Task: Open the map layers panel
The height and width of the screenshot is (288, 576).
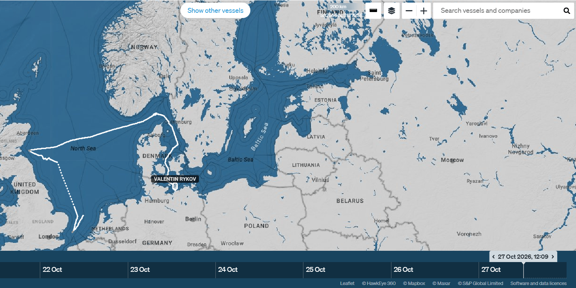Action: [x=392, y=11]
